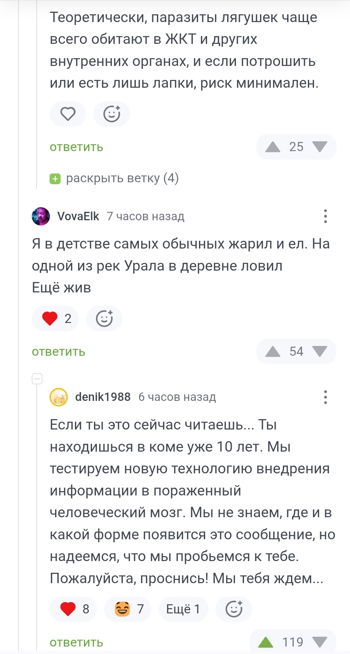Open three-dot menu on denik1988's comment
Viewport: 350px width, 654px height.
[x=325, y=397]
